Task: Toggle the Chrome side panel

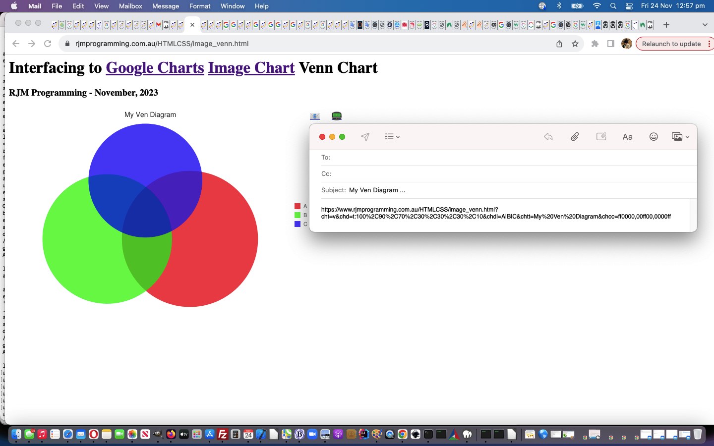Action: pos(611,44)
